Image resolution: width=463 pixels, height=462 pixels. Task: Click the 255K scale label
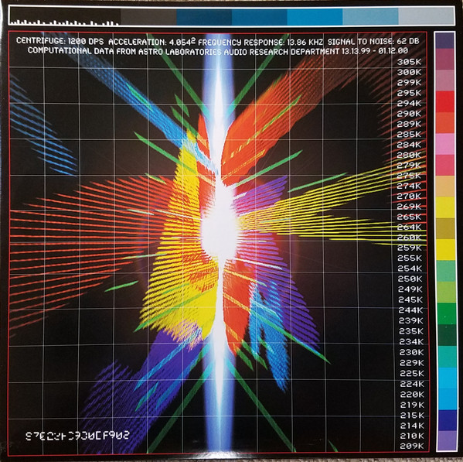[410, 258]
